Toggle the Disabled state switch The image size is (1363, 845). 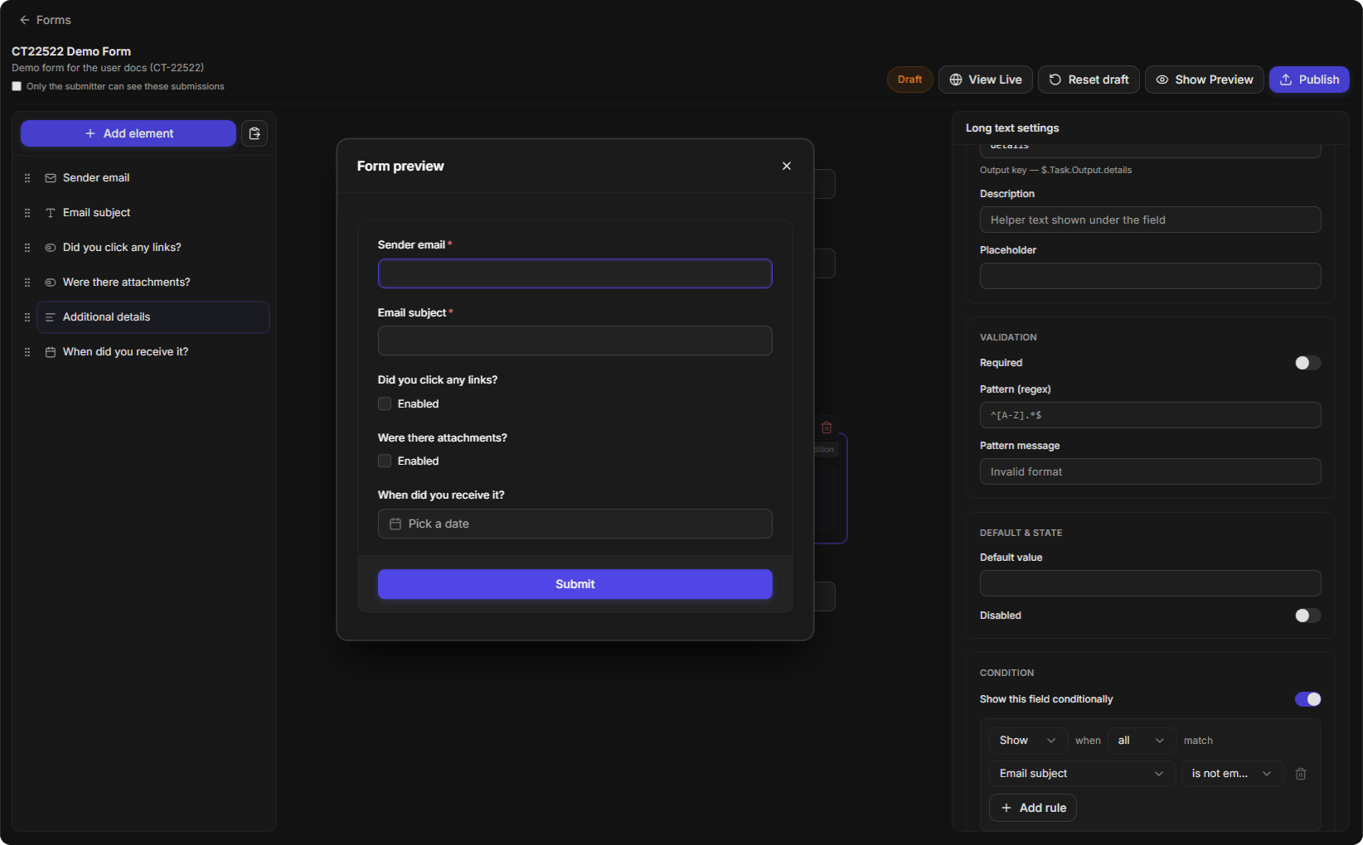click(1307, 616)
